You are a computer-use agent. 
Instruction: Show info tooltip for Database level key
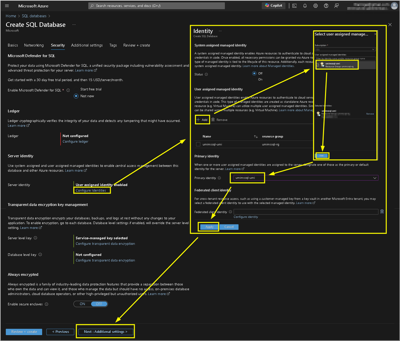point(40,255)
